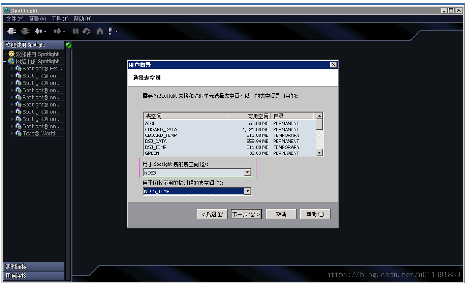This screenshot has width=465, height=283.
Task: Select the CBOARD_DATA tablespace row
Action: pyautogui.click(x=230, y=129)
